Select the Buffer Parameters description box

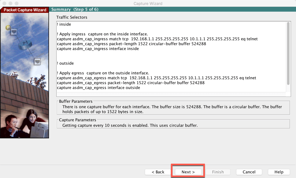click(171, 108)
